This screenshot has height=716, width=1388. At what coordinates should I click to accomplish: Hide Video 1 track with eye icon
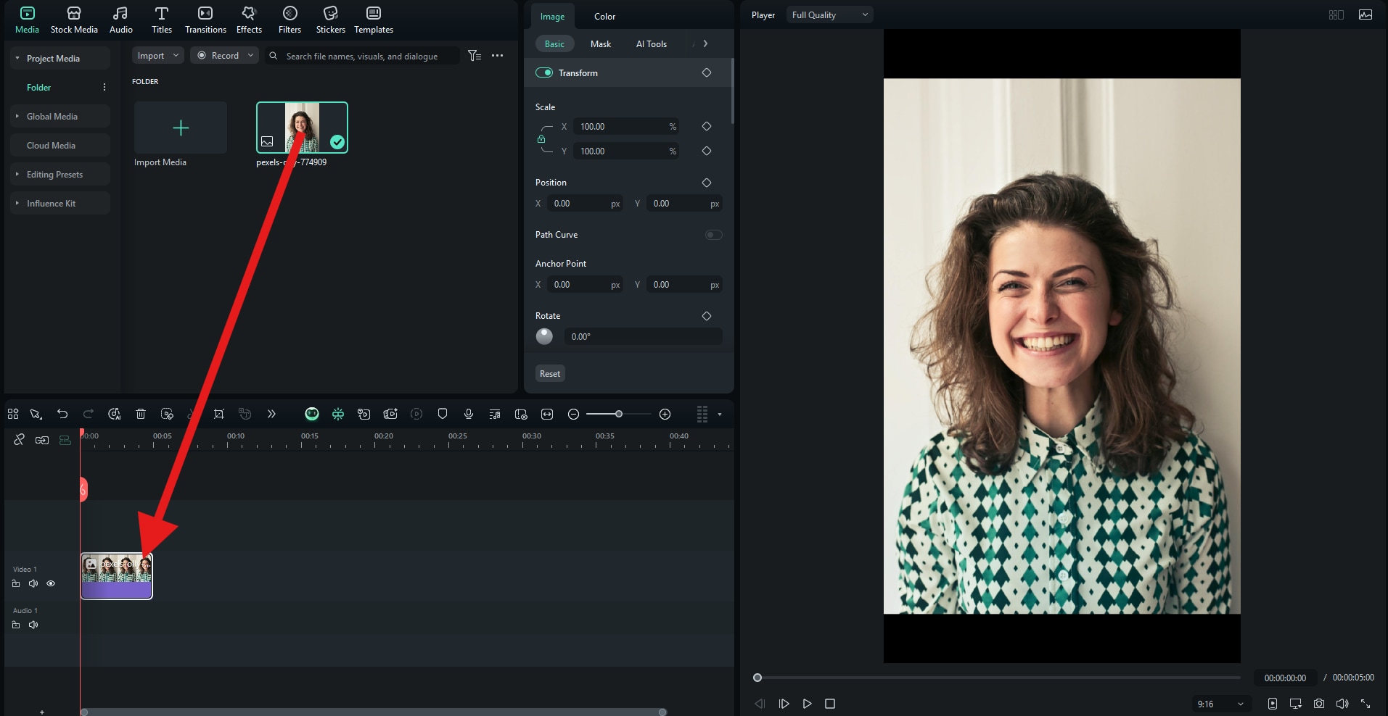click(51, 583)
